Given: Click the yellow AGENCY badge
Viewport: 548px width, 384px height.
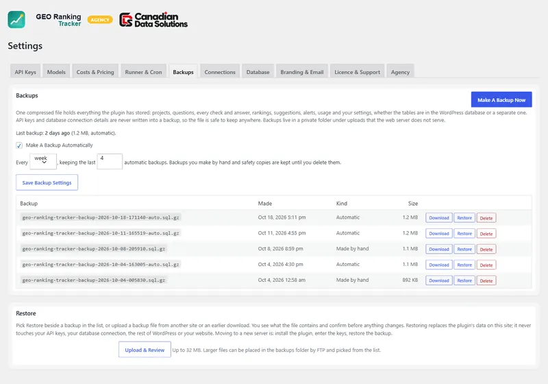Looking at the screenshot, I should (100, 20).
